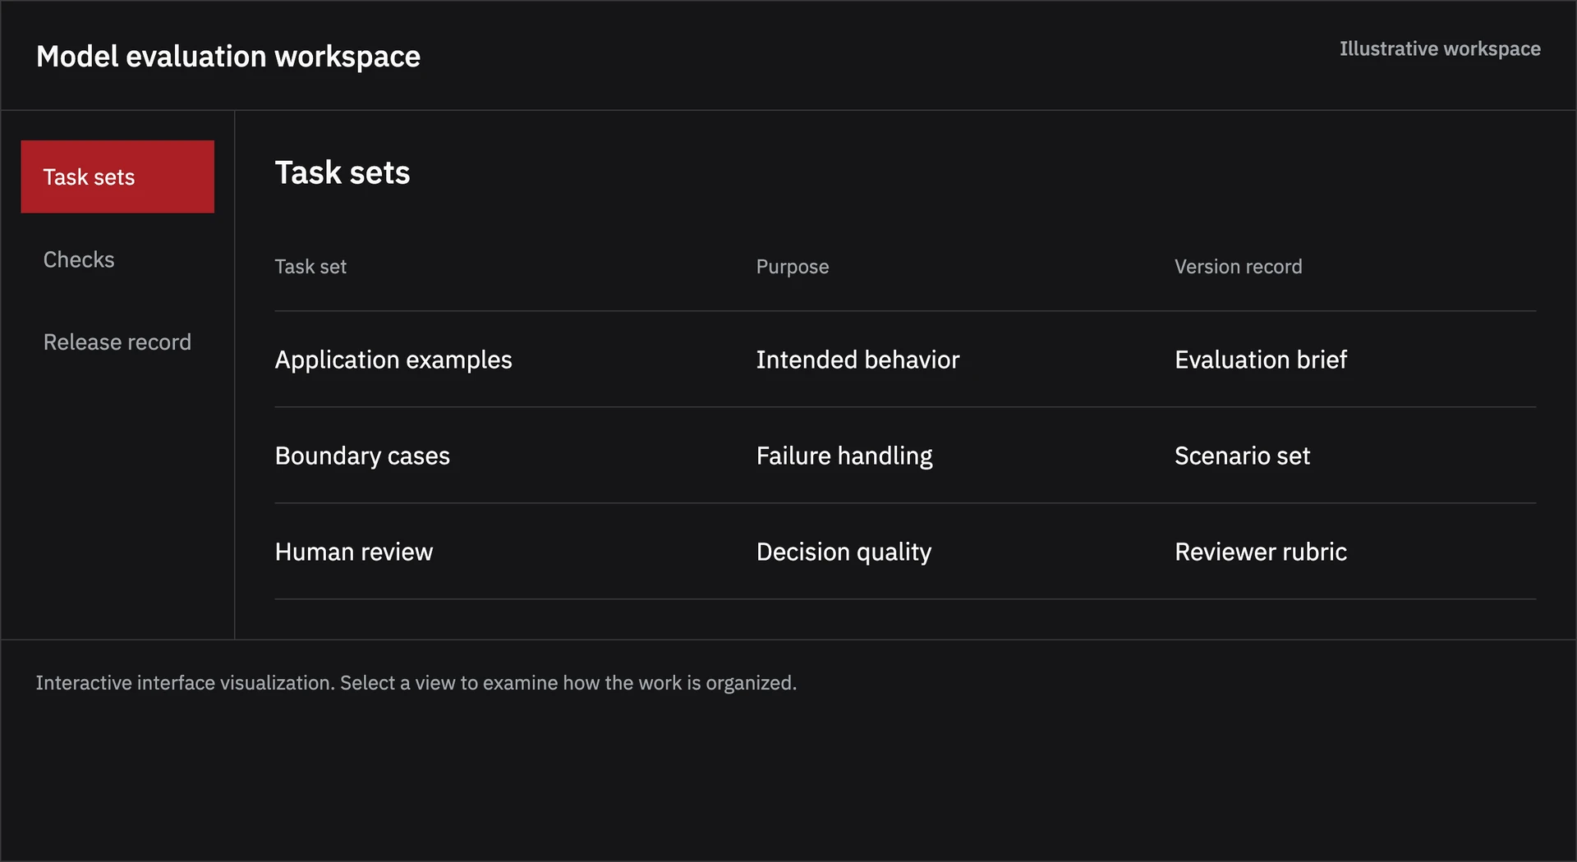Click the Task set column header
Viewport: 1577px width, 862px height.
(310, 267)
